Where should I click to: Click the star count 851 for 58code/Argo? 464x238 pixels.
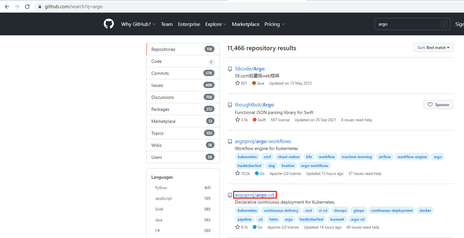click(x=241, y=83)
